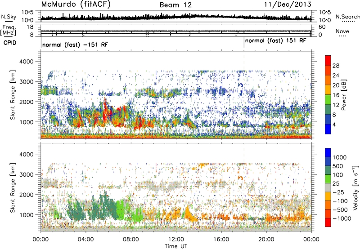
Task: Click the date "11/Dec/2013"
Action: coord(288,4)
